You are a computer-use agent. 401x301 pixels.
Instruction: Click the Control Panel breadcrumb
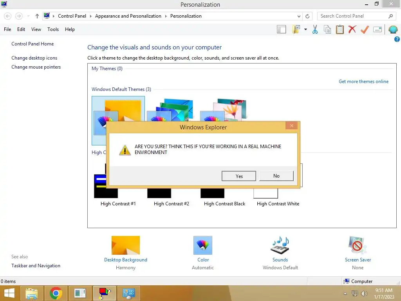click(72, 16)
